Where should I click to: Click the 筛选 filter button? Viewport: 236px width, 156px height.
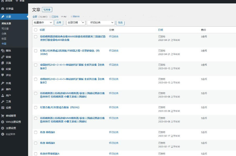point(120,23)
